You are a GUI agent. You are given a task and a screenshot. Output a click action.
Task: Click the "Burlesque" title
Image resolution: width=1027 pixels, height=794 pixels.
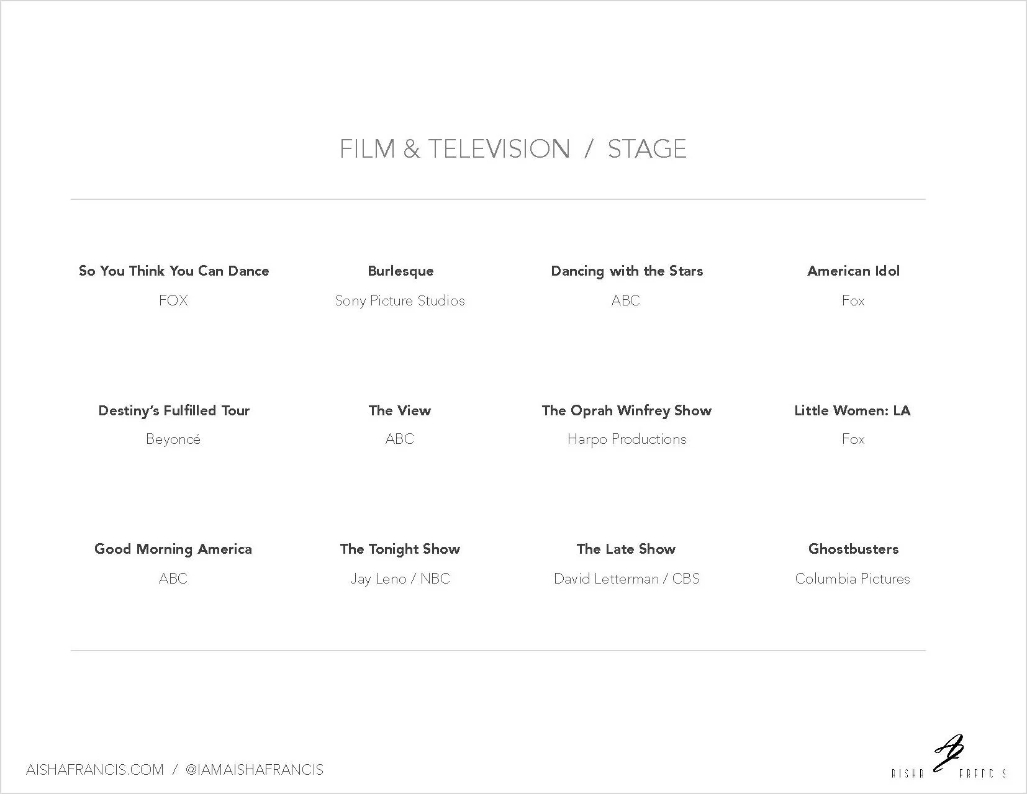coord(400,271)
